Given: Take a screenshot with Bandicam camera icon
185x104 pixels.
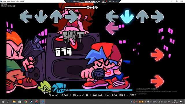Looking at the screenshot, I should click(x=110, y=1).
